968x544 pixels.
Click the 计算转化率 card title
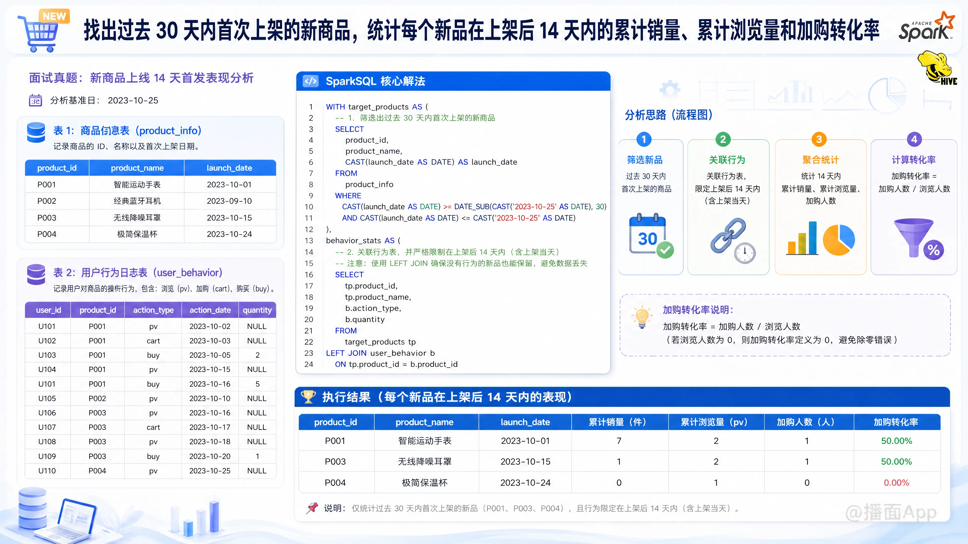914,160
